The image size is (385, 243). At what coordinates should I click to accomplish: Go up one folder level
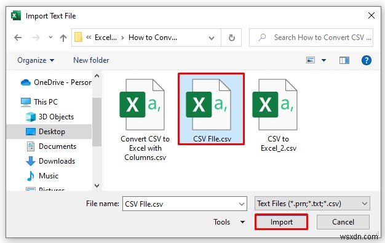[x=63, y=38]
